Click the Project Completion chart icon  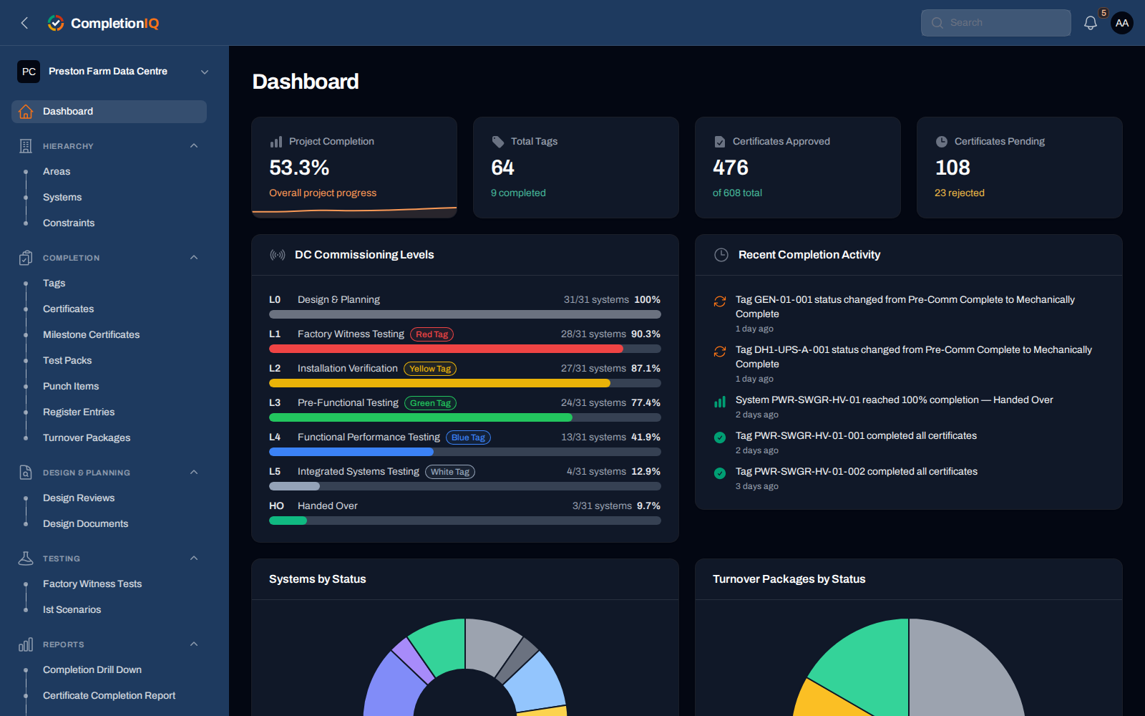[276, 142]
